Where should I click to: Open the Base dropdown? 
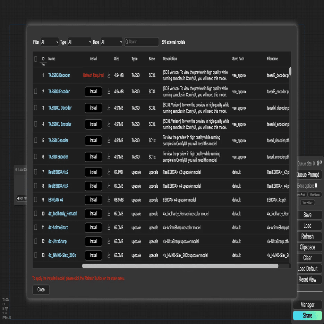(x=112, y=42)
